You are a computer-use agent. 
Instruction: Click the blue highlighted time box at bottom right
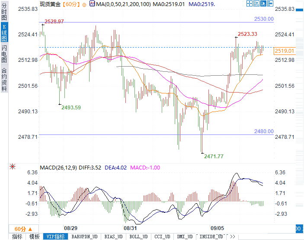point(300,229)
